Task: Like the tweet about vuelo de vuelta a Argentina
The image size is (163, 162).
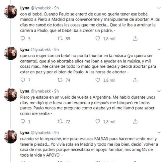Action: point(98,122)
